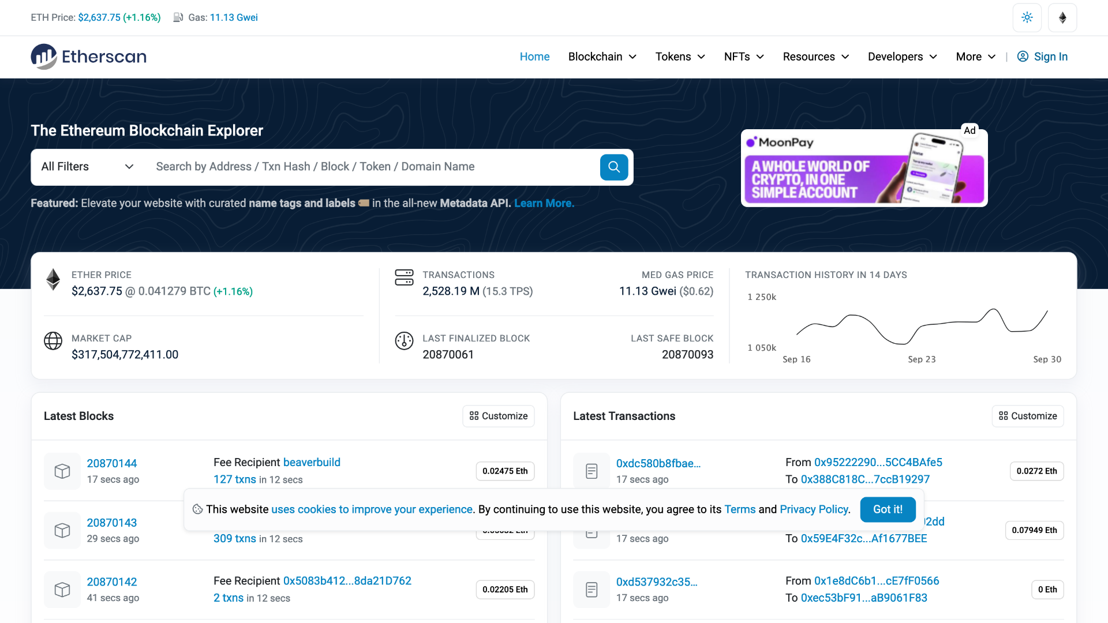Open the Ethereum network selector icon
The height and width of the screenshot is (623, 1108).
tap(1062, 17)
